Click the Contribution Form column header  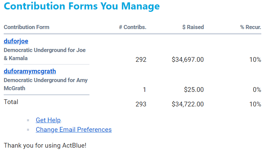click(26, 27)
